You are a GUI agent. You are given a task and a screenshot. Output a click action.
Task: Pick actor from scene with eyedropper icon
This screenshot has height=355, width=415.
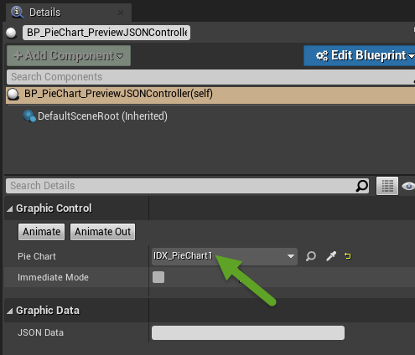pos(331,256)
